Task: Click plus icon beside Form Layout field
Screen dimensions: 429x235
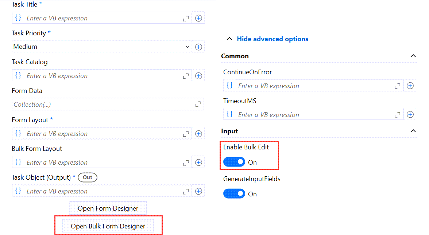Action: (198, 134)
